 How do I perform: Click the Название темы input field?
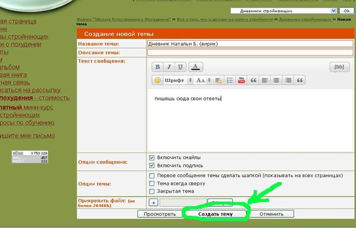pos(250,43)
